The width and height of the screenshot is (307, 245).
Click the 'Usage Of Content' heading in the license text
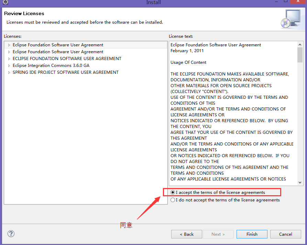(x=188, y=62)
